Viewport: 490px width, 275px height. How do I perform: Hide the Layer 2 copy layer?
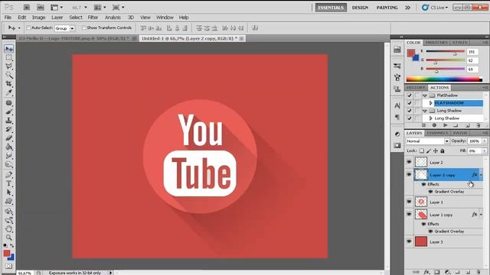click(x=409, y=175)
